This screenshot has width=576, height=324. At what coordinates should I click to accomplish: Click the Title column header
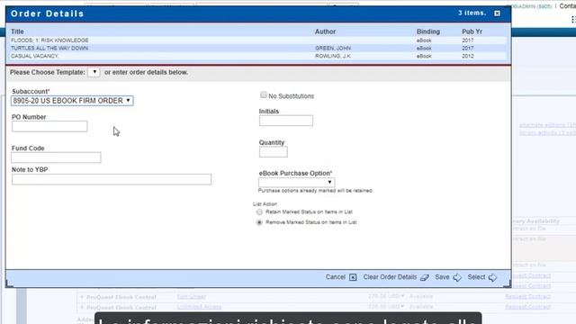tap(17, 31)
